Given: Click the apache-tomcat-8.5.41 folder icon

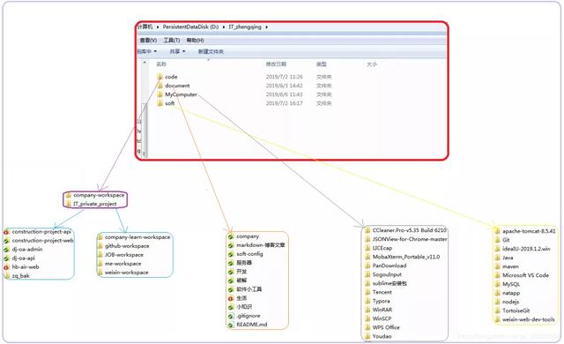Looking at the screenshot, I should [x=497, y=231].
